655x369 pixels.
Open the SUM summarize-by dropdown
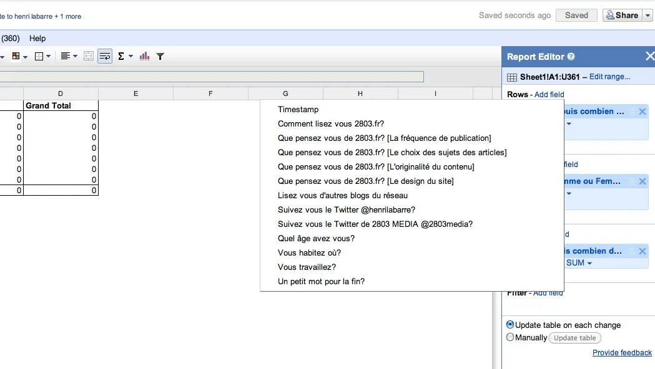point(579,262)
